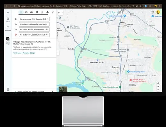Click the Praia do Paquetá marker

click(x=83, y=84)
